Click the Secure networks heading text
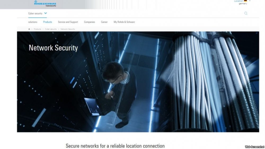 115,146
